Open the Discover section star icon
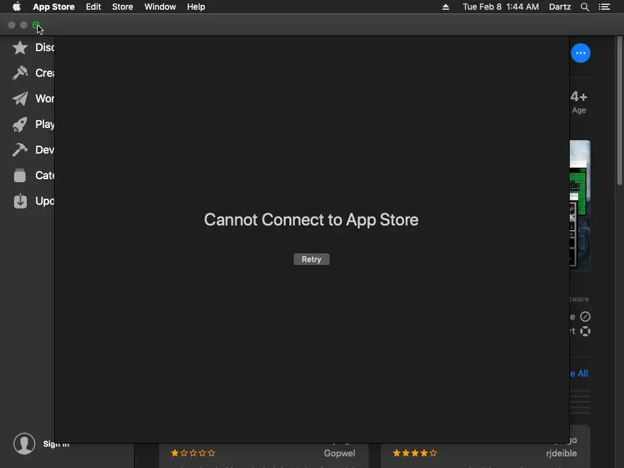The height and width of the screenshot is (468, 624). tap(20, 48)
